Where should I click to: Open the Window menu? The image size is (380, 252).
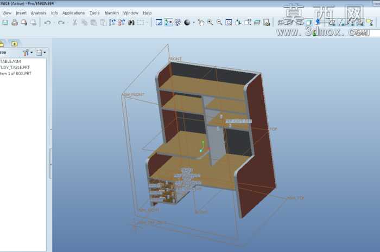pos(131,13)
